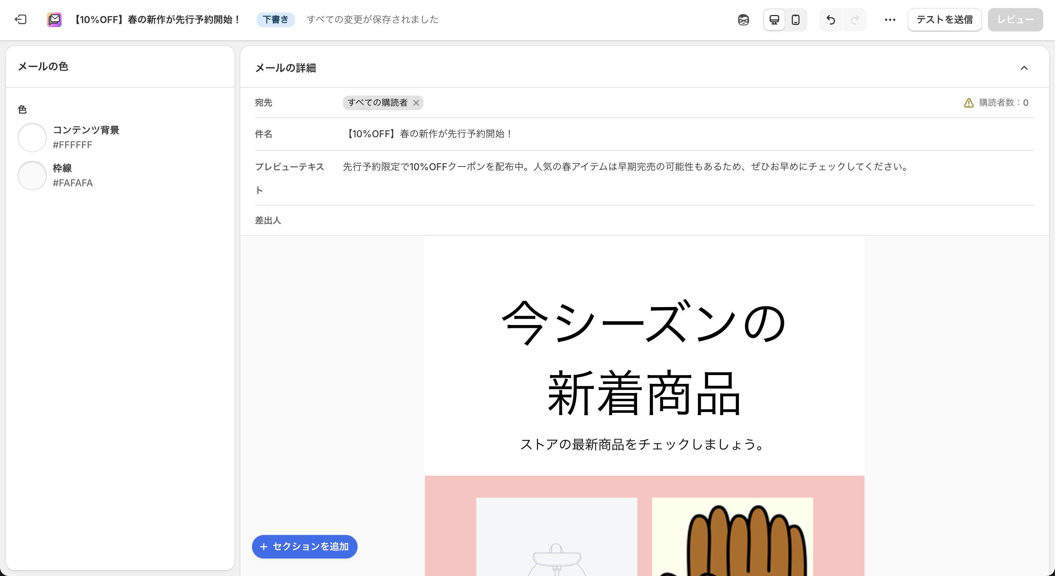Remove すべての購読者 from recipients
Image resolution: width=1055 pixels, height=576 pixels.
(416, 103)
